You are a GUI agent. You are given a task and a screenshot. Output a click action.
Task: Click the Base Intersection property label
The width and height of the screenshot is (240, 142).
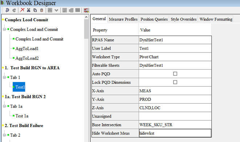pyautogui.click(x=106, y=125)
